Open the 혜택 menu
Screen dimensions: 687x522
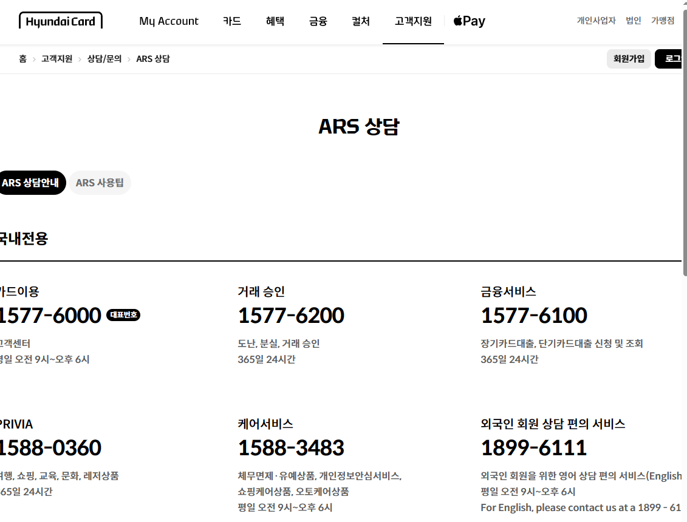pos(275,21)
